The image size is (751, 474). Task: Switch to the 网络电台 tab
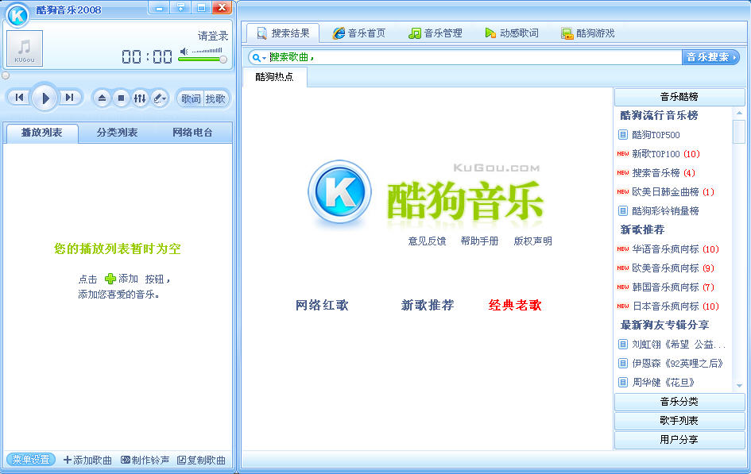coord(192,133)
